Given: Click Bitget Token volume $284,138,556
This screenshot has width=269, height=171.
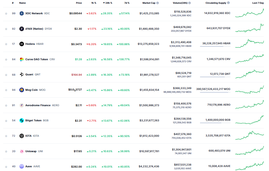Looking at the screenshot, I should 183,119.
